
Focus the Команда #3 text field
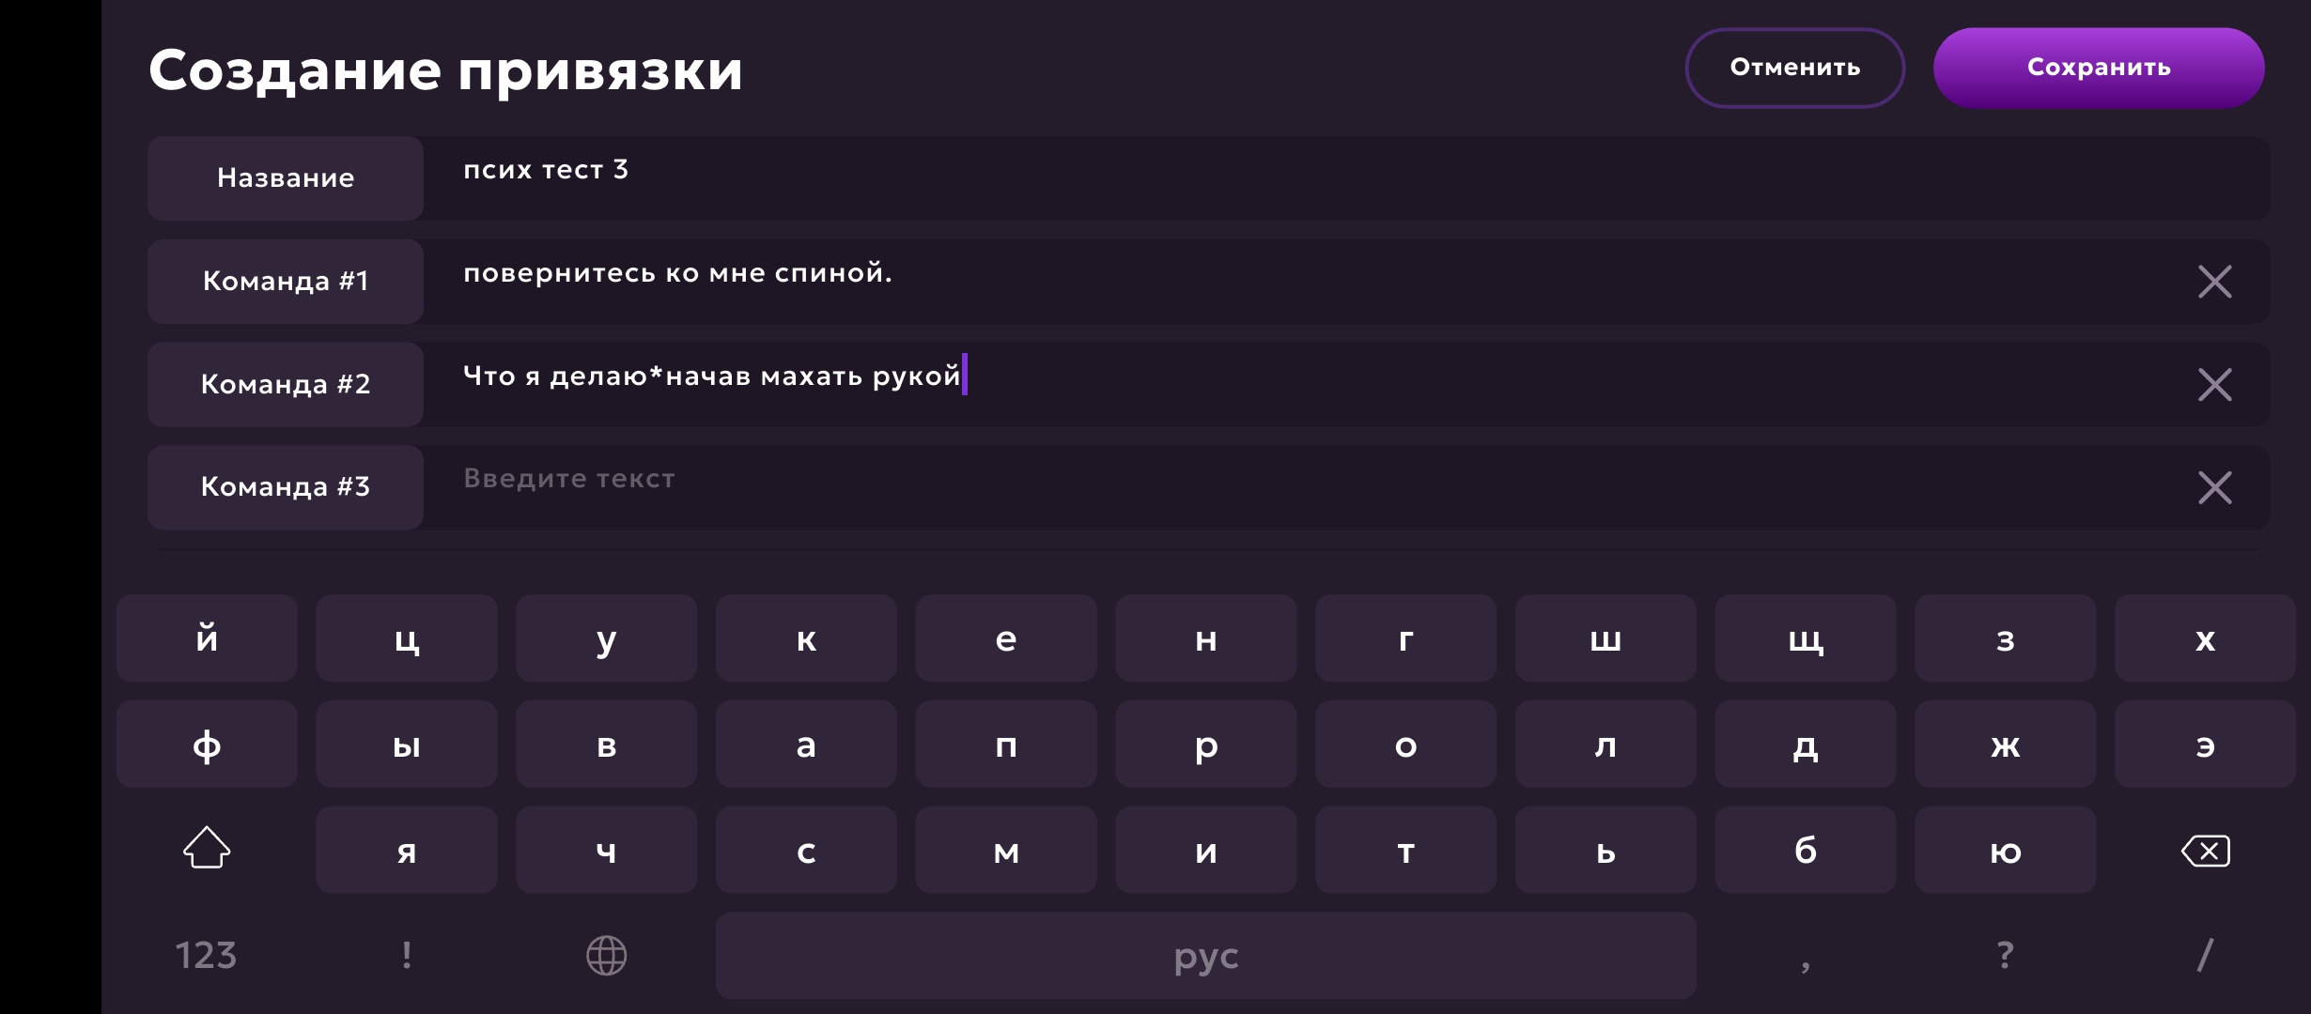[x=1296, y=487]
